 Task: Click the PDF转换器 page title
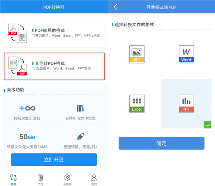click(x=54, y=7)
